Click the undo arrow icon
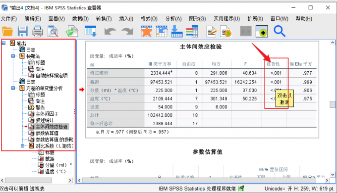This screenshot has height=193, width=337. (x=110, y=31)
